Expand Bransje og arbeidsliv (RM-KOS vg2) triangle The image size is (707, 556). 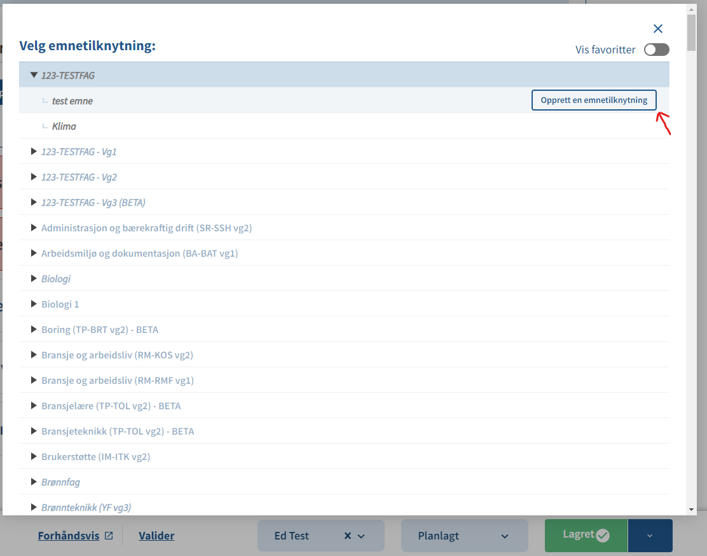click(x=34, y=355)
